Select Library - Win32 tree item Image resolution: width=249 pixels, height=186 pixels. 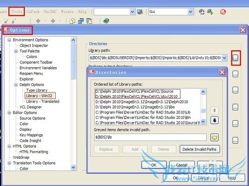39,96
